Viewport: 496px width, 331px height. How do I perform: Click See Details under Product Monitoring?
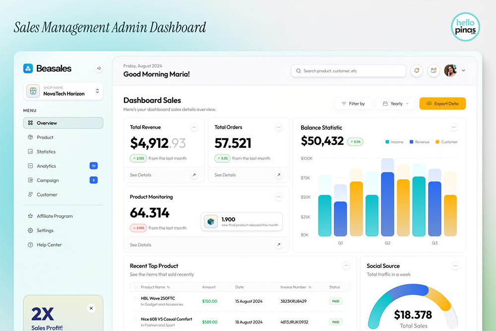coord(140,245)
